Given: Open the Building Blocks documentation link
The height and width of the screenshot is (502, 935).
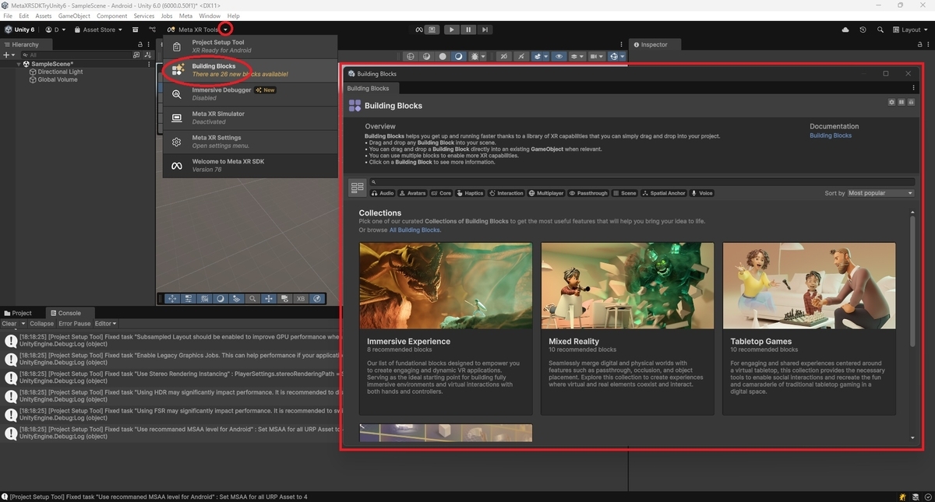Looking at the screenshot, I should click(831, 135).
